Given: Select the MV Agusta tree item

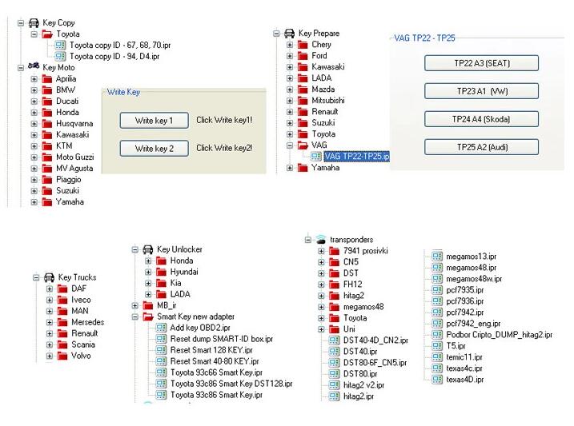Looking at the screenshot, I should click(74, 169).
